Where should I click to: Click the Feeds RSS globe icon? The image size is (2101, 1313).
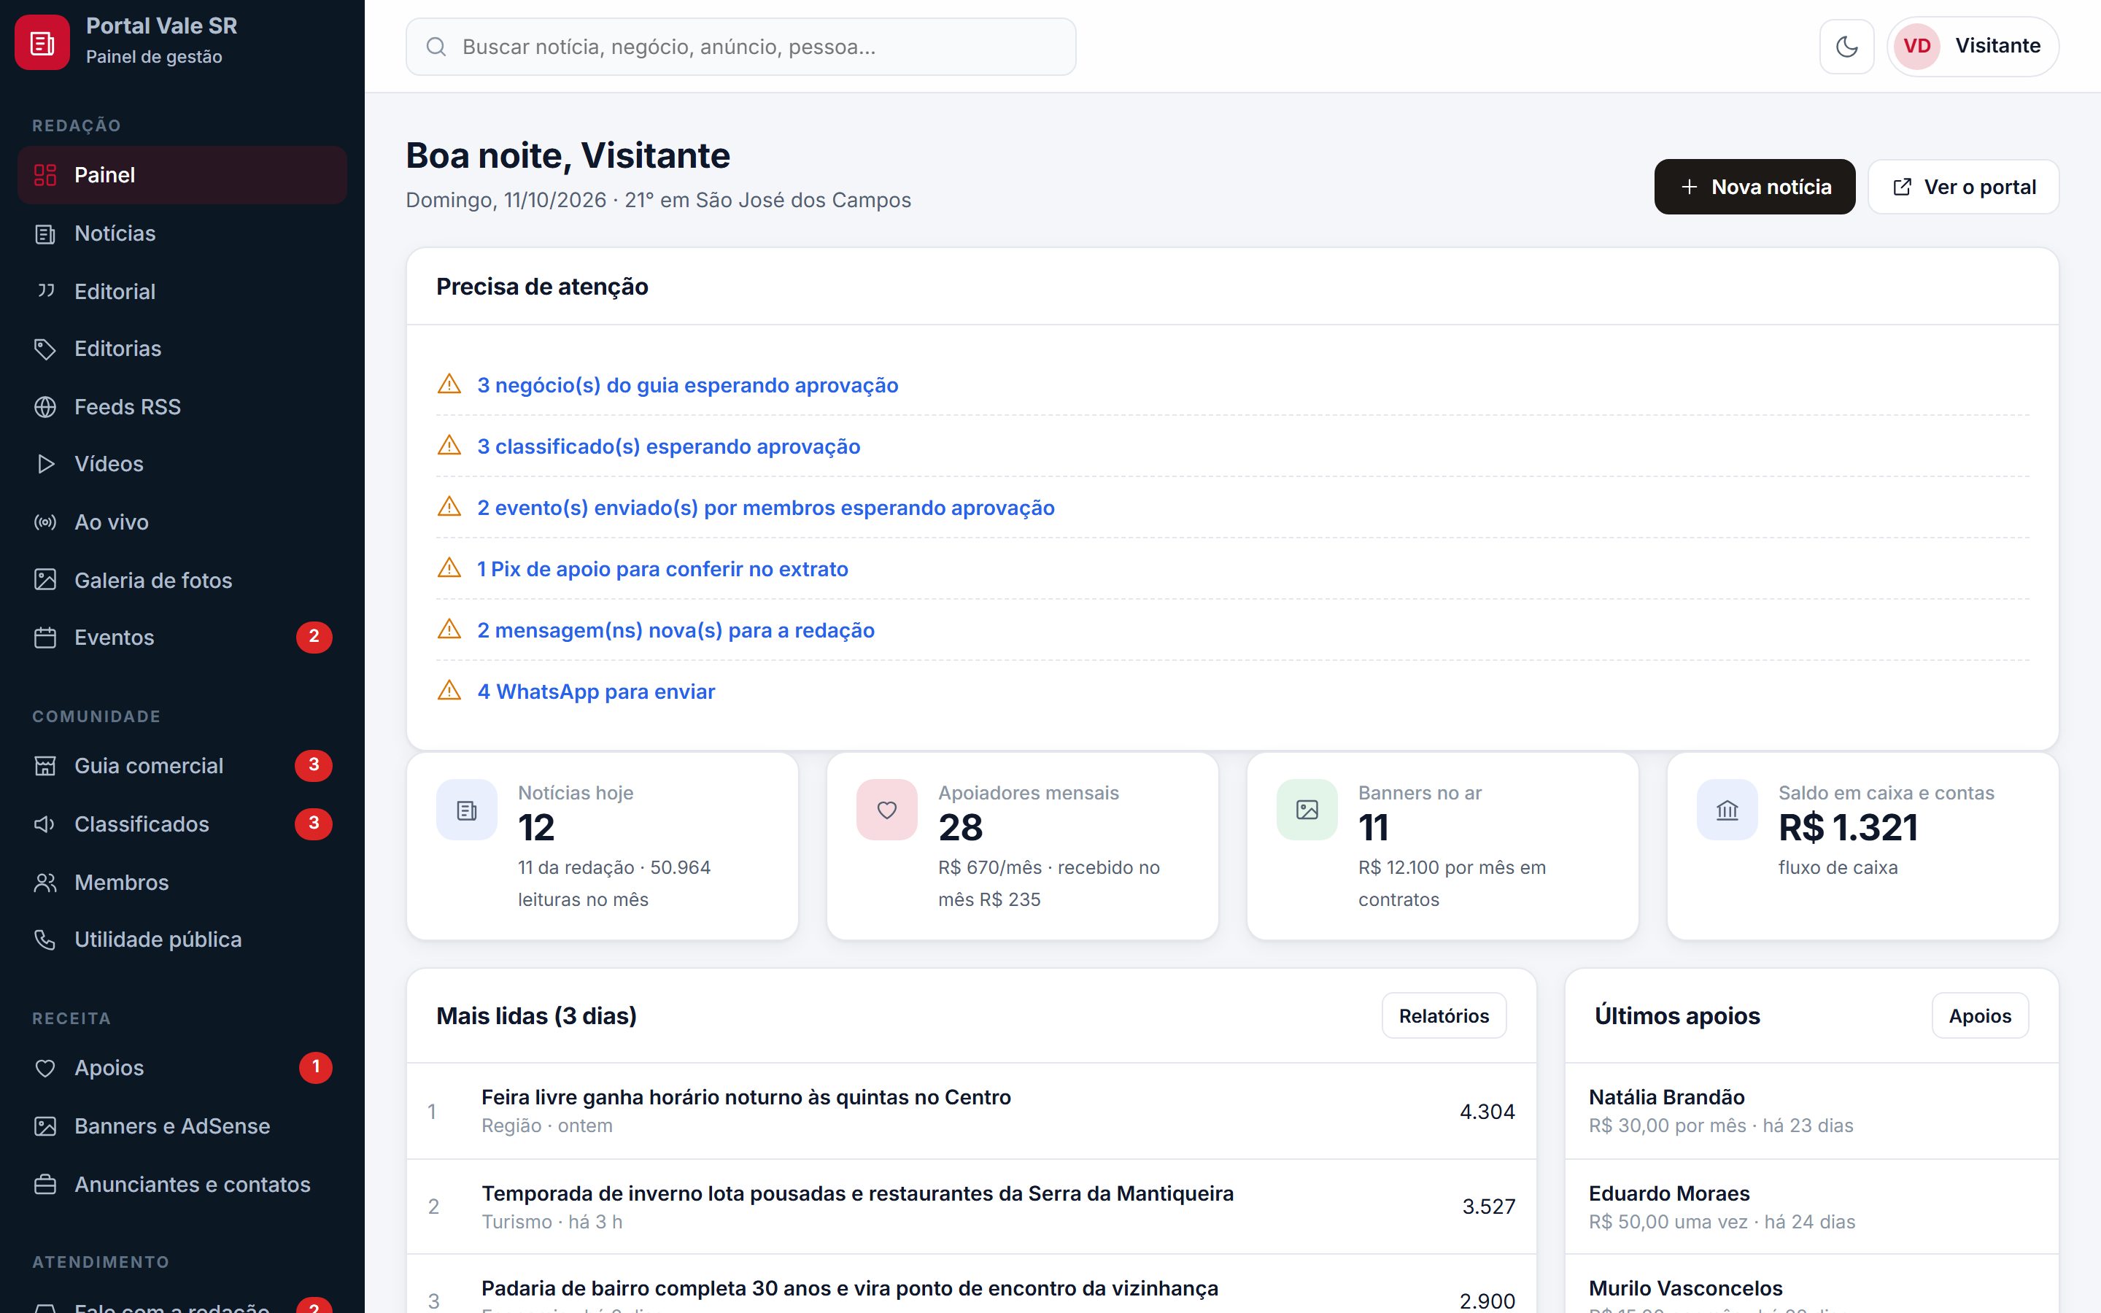pos(45,406)
